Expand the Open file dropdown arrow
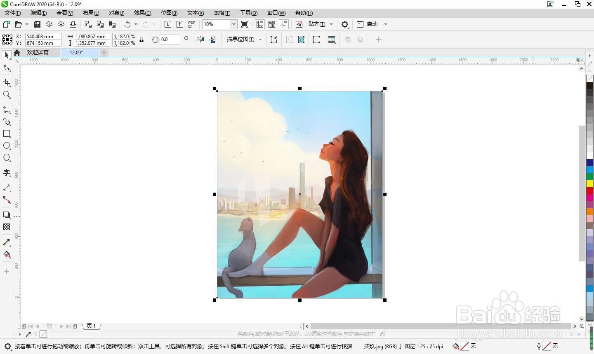This screenshot has height=354, width=594. (x=27, y=24)
